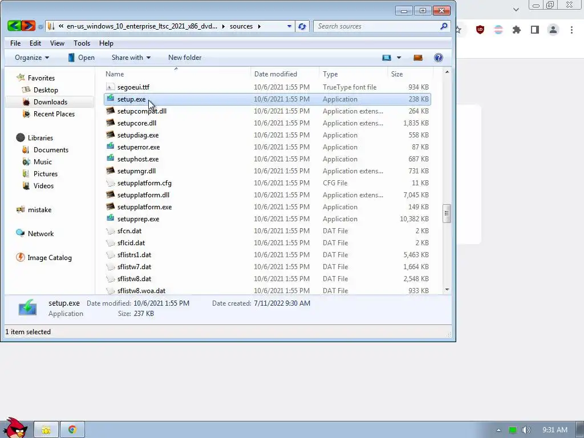Screen dimensions: 584x438
Task: Open the Start button bird icon
Action: 15,428
